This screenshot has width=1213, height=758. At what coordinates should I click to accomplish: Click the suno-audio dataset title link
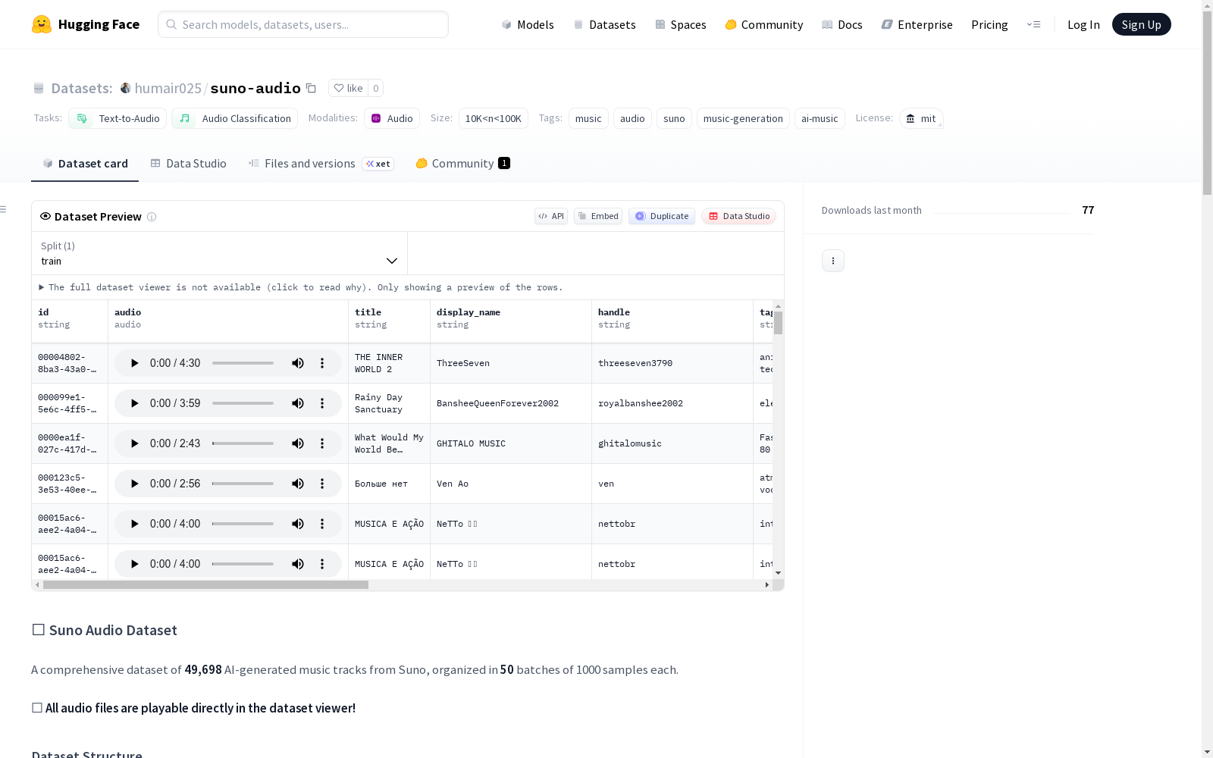tap(255, 88)
